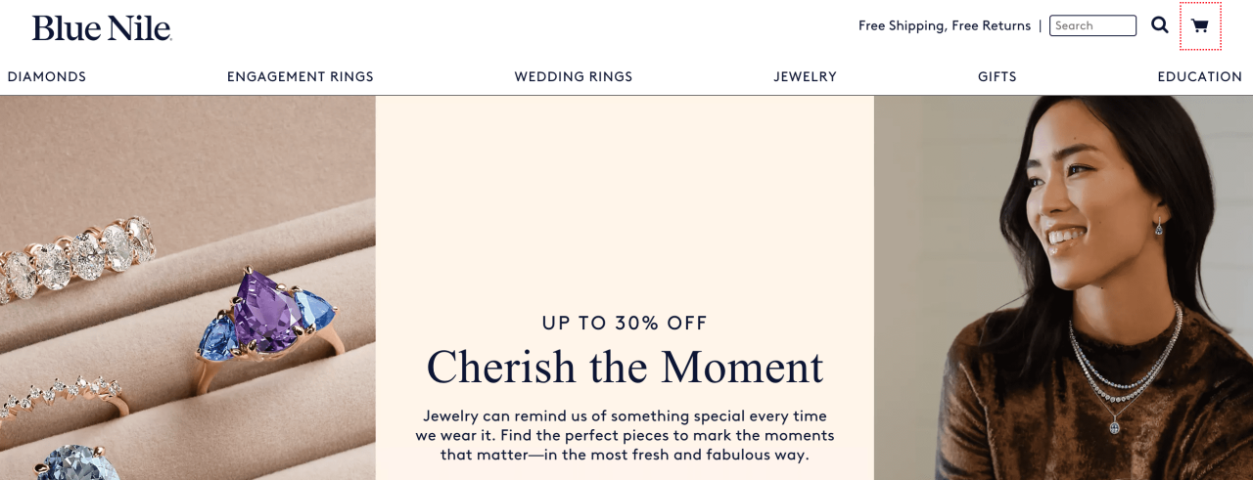
Task: Click the Up To 30% Off banner text
Action: [625, 323]
